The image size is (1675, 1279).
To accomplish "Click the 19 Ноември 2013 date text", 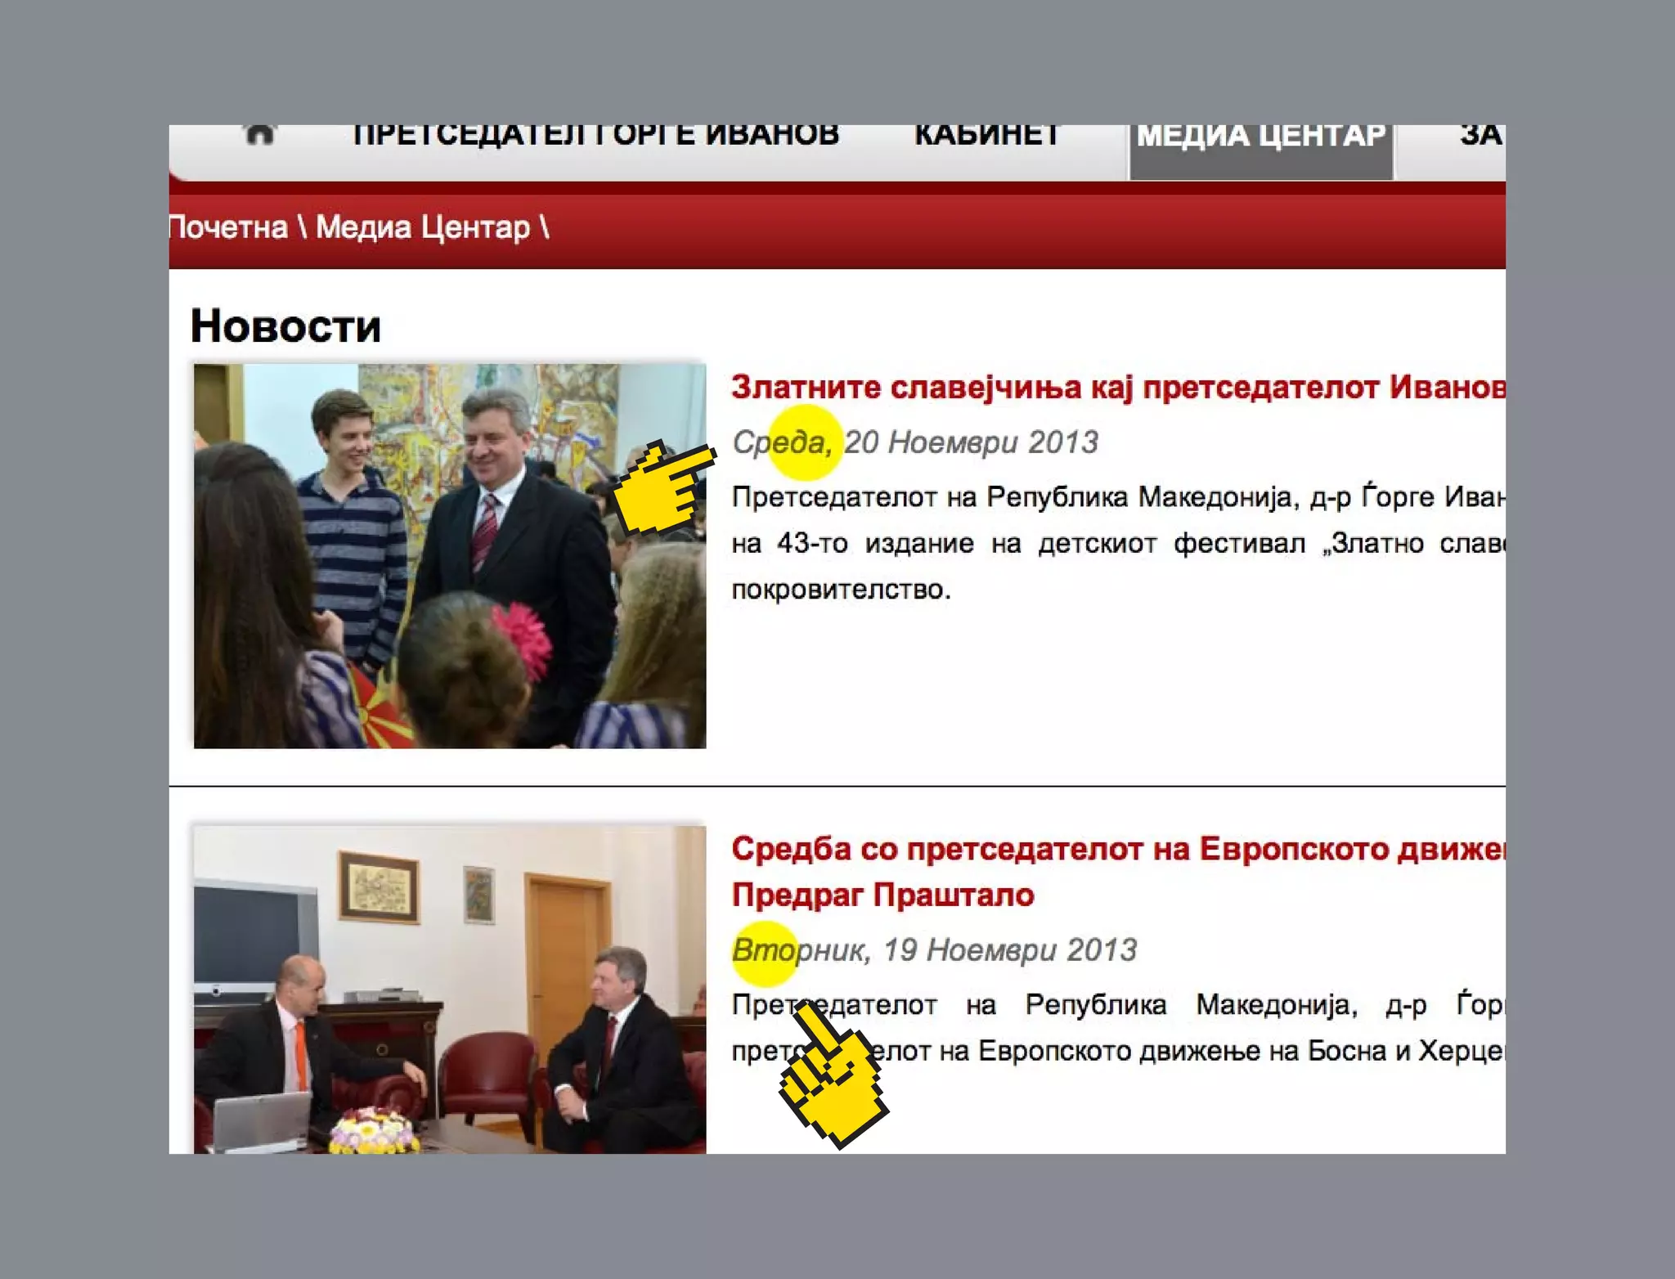I will 1011,951.
